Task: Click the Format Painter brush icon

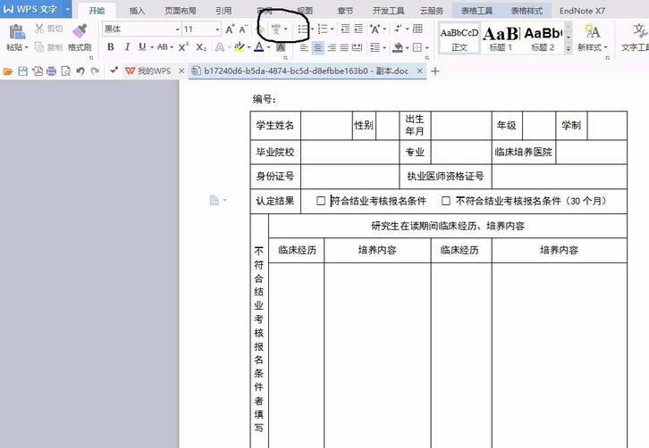Action: point(80,32)
